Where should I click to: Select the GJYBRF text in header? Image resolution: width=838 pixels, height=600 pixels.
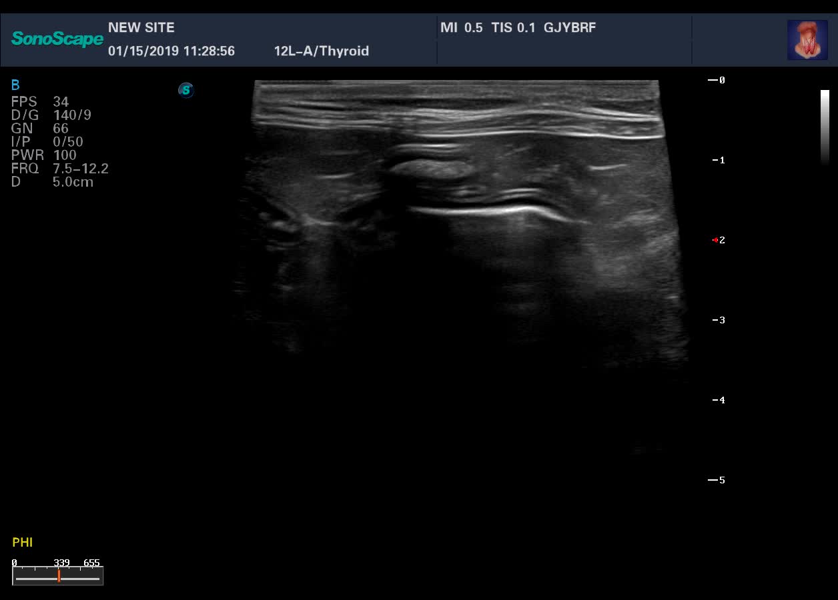[x=570, y=28]
